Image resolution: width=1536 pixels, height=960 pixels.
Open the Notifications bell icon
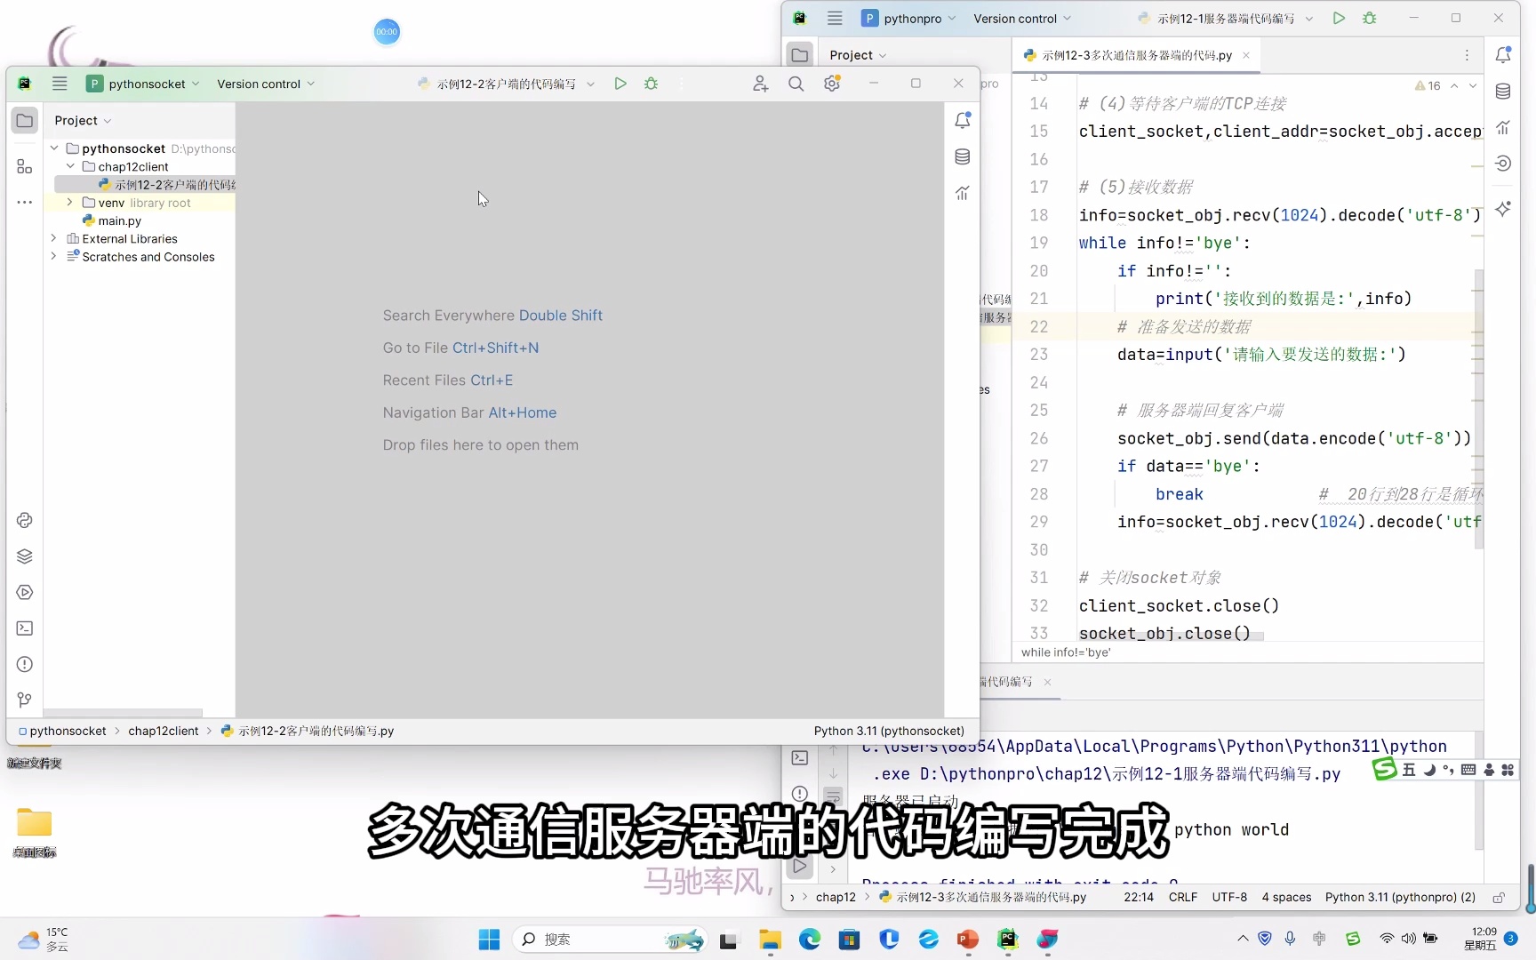tap(963, 120)
